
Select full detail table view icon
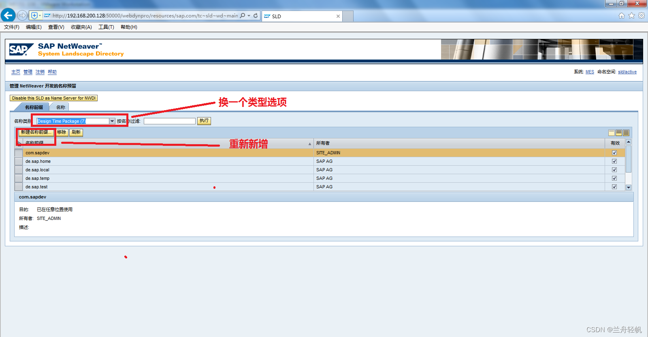(x=626, y=133)
